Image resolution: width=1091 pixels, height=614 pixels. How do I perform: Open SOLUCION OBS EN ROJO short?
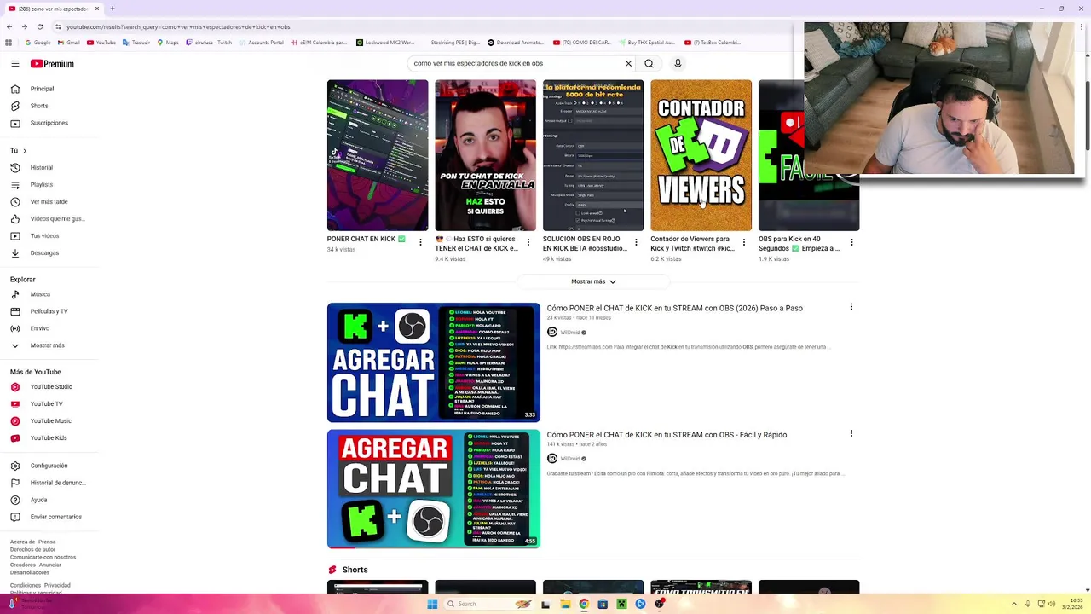593,155
